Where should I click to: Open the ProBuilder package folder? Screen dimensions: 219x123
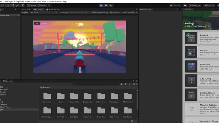(61, 112)
